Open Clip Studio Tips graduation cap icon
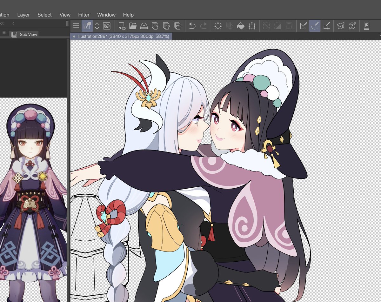381x302 pixels. click(x=341, y=26)
